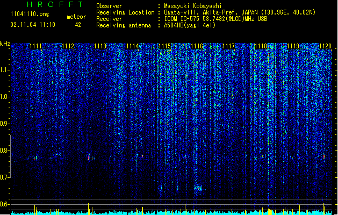This screenshot has height=215, width=338.
Task: Click the meteor echo blob below 1116
Action: pyautogui.click(x=198, y=188)
